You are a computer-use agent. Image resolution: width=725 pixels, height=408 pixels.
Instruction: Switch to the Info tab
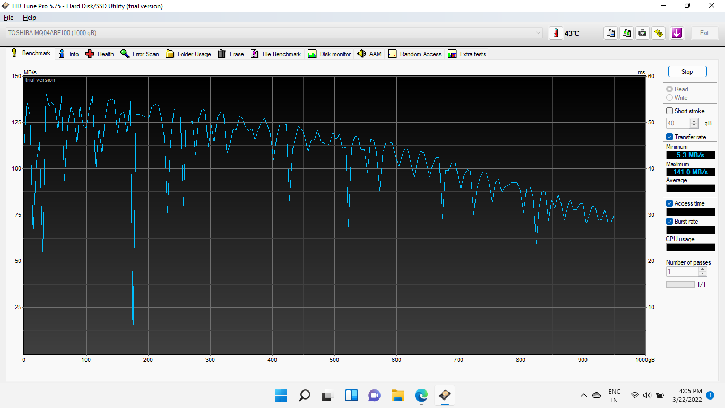click(68, 54)
